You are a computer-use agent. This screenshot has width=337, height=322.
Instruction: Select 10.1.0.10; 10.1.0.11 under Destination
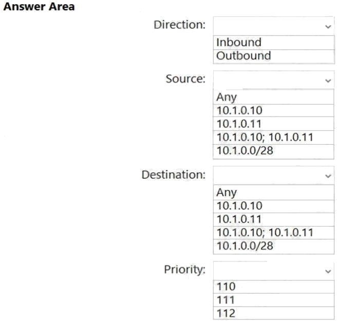pyautogui.click(x=274, y=233)
